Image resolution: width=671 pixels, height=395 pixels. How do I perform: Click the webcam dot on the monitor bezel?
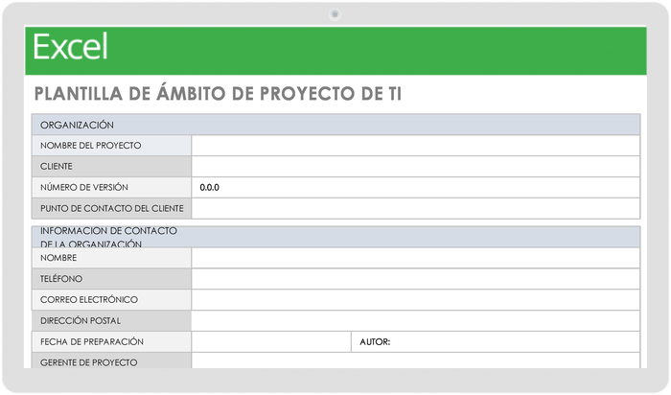pos(335,13)
